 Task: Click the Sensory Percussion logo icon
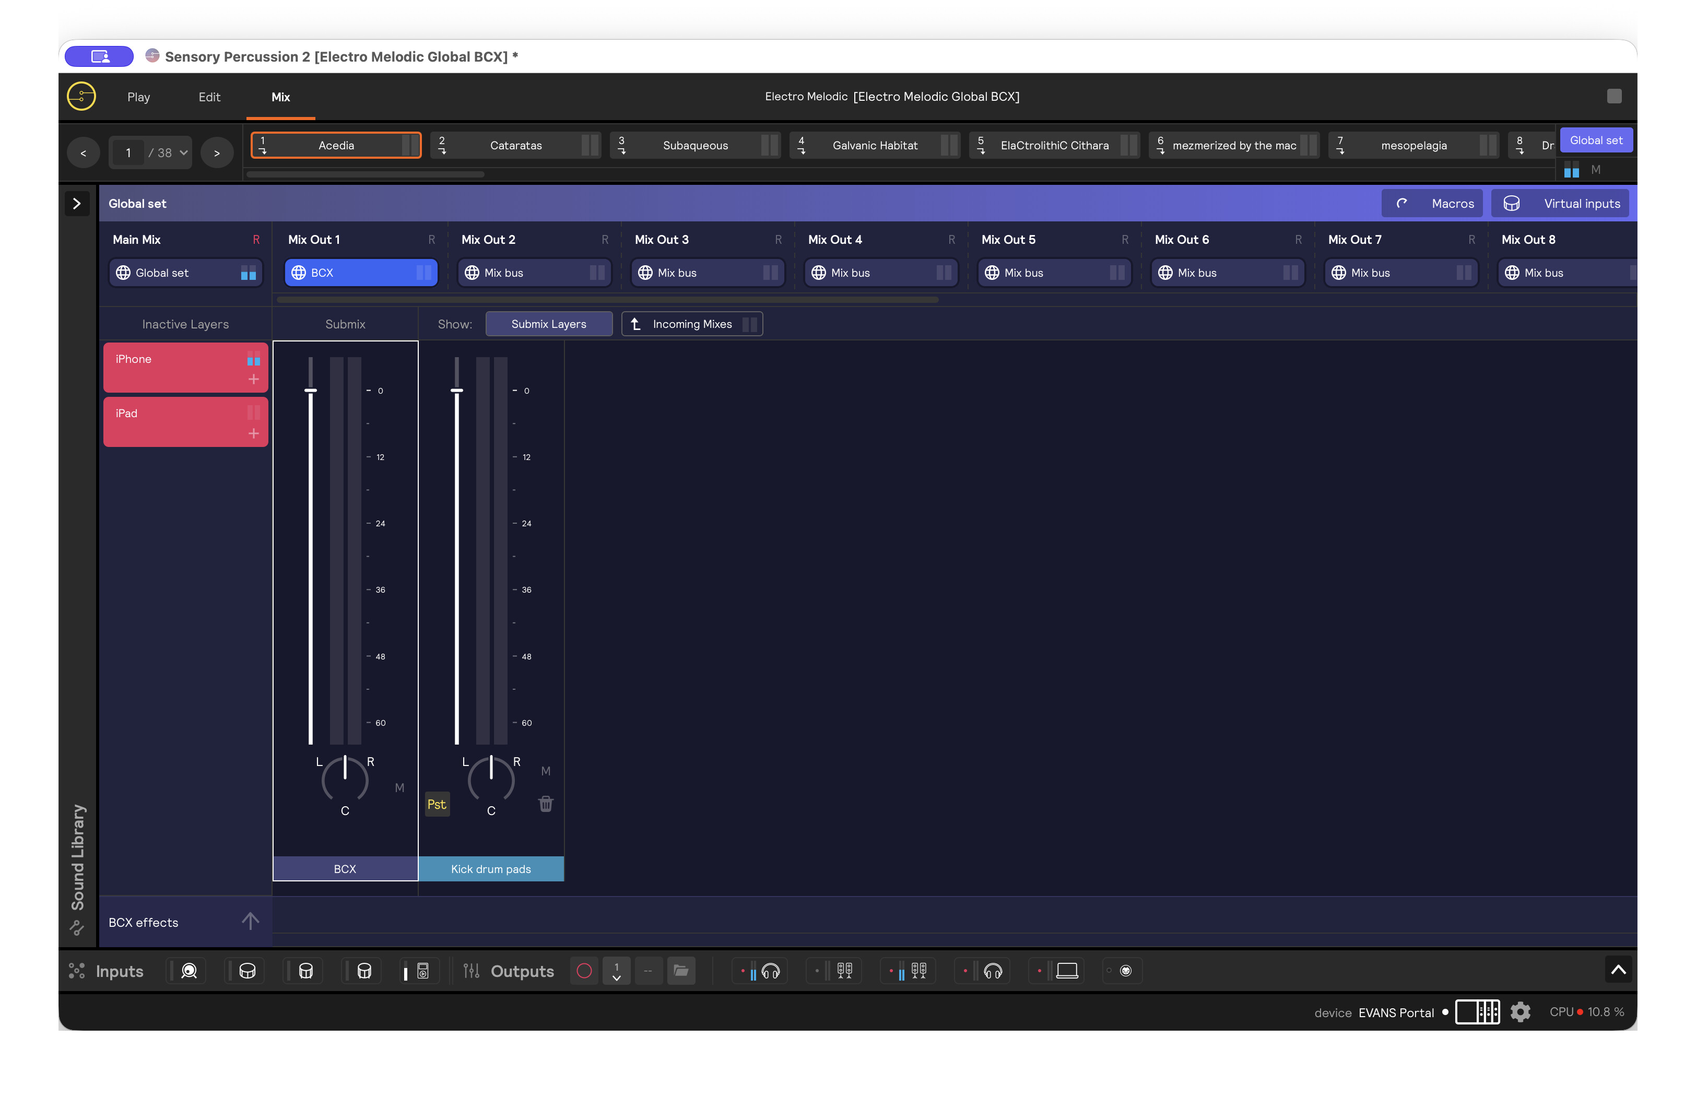point(81,96)
